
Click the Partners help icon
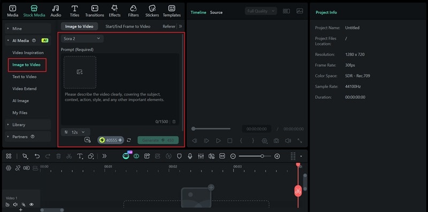point(33,137)
